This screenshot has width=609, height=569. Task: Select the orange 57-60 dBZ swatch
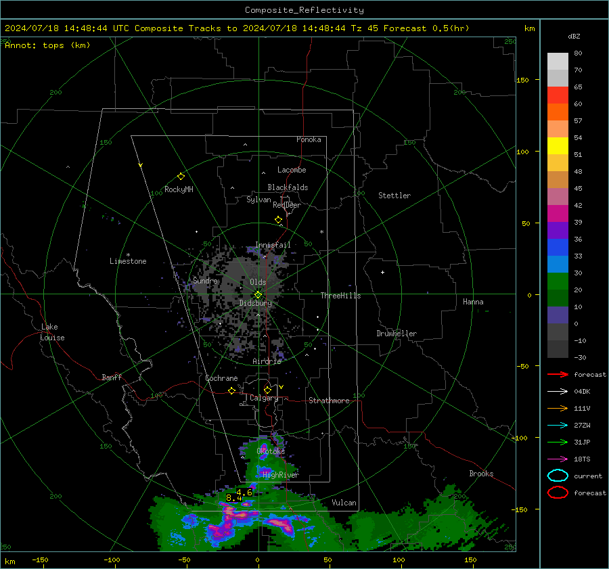(558, 112)
